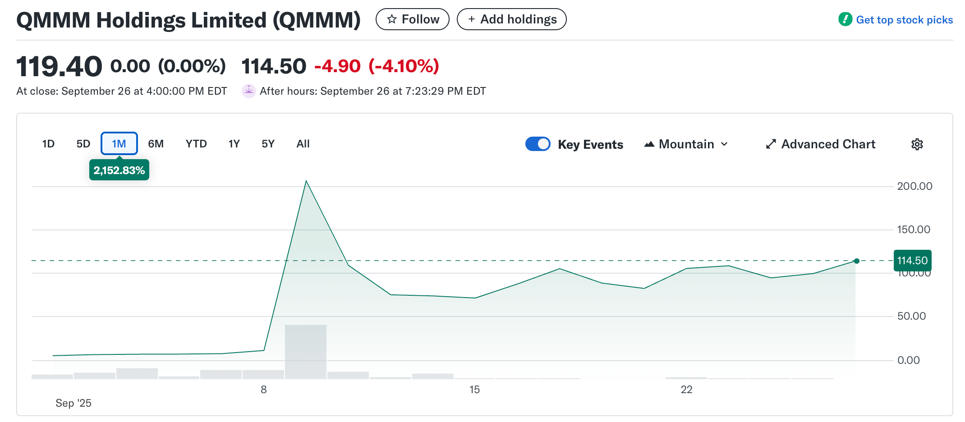Open chart settings gear icon
965x422 pixels.
[x=917, y=144]
